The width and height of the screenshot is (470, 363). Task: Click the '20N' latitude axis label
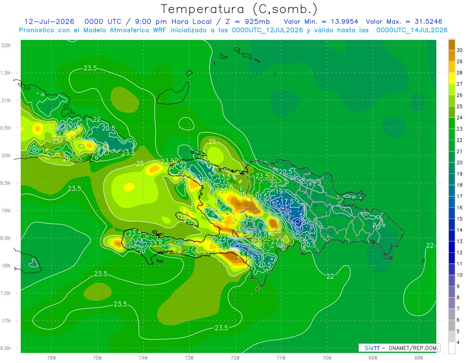pyautogui.click(x=6, y=155)
